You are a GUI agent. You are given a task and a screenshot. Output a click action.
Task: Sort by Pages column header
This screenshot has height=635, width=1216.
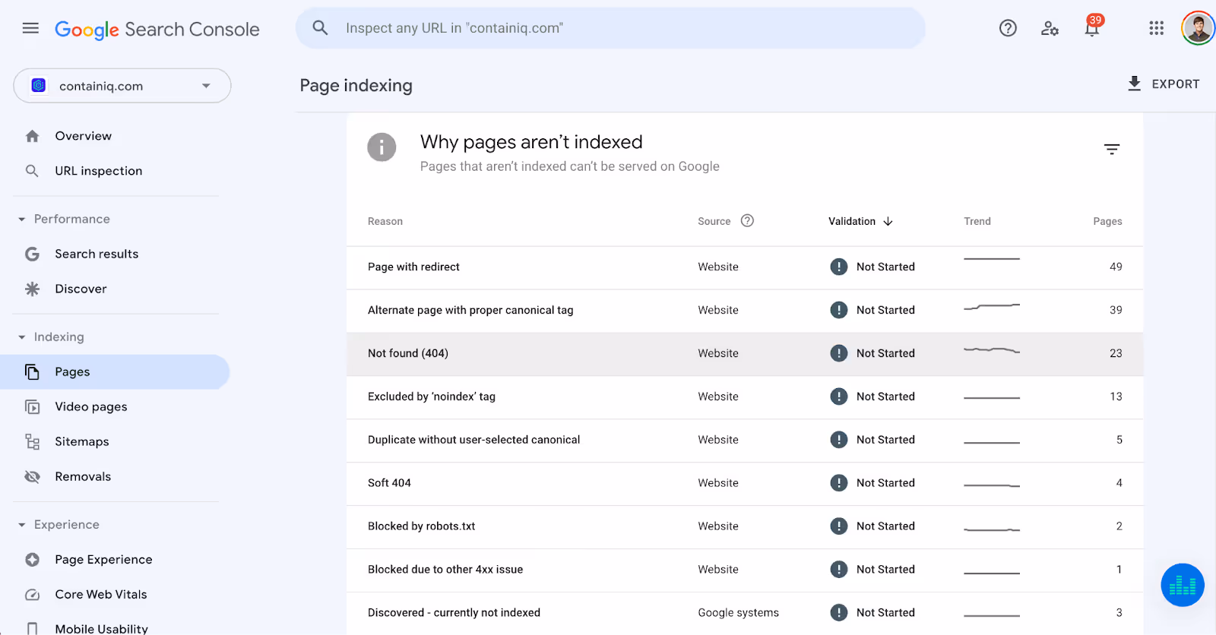pos(1107,221)
